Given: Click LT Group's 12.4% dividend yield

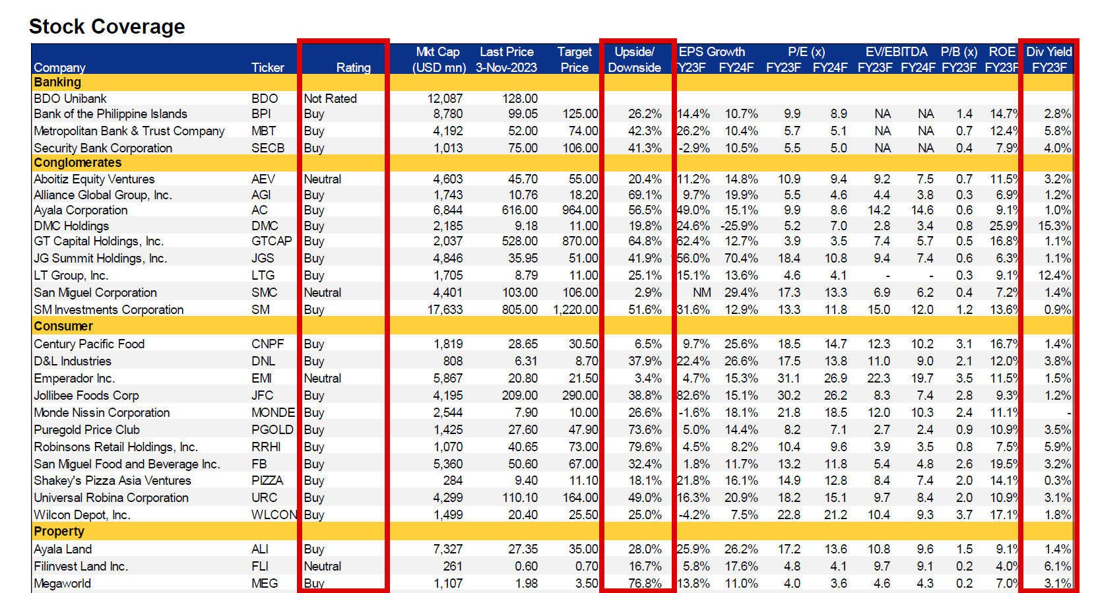Looking at the screenshot, I should (1054, 276).
